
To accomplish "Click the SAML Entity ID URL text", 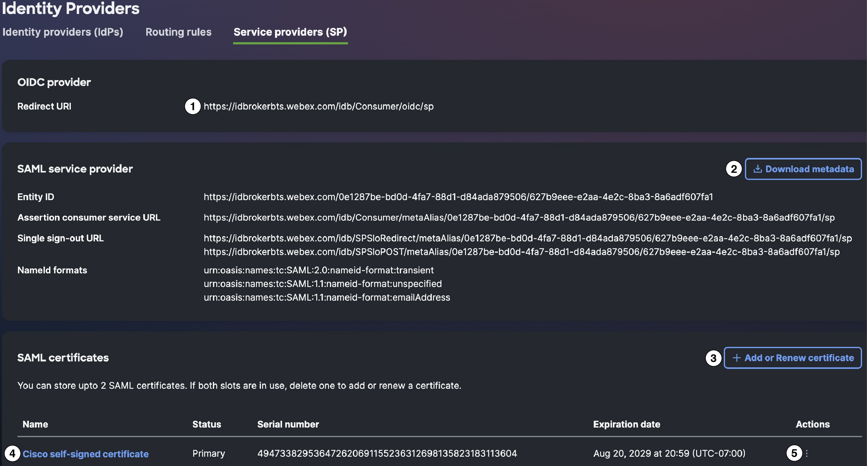I will 458,197.
